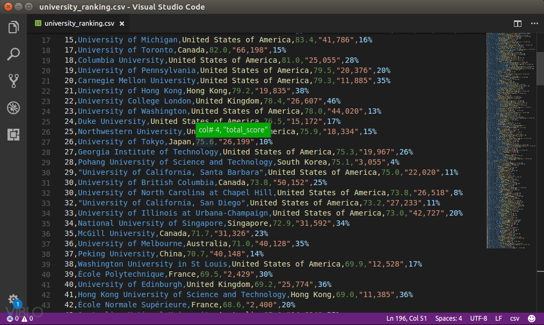Click on University of Melbourne text

130,243
